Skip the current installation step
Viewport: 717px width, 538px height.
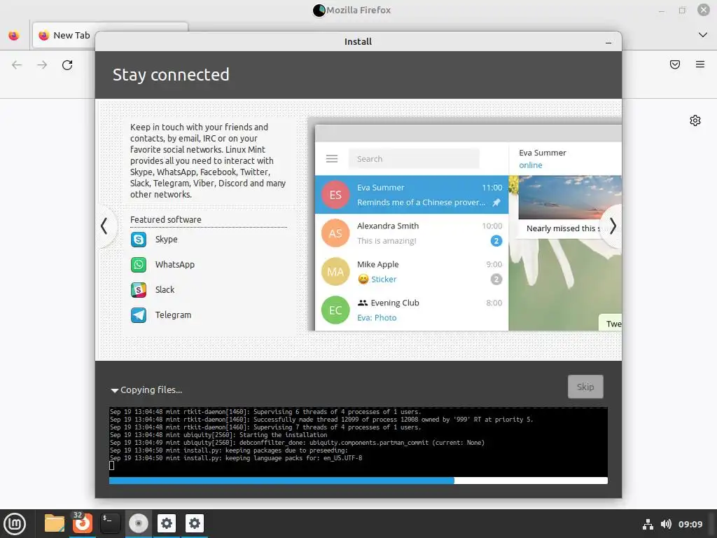tap(585, 387)
